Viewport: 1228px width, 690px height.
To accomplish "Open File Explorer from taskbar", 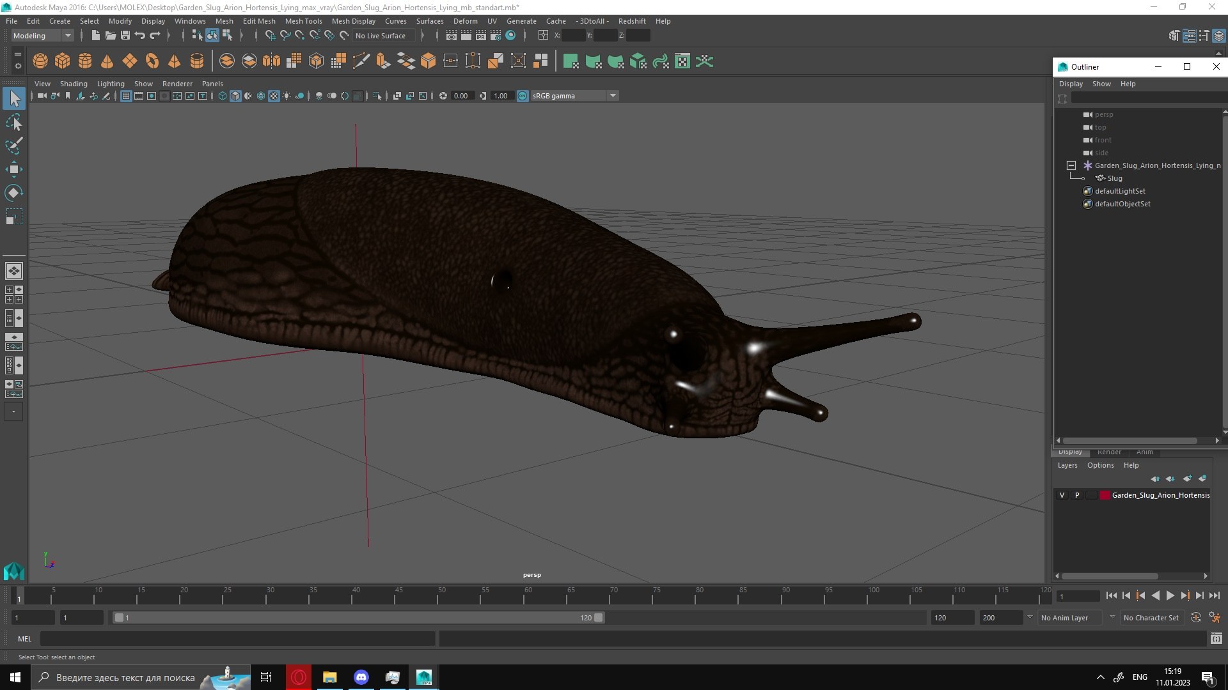I will [x=330, y=677].
